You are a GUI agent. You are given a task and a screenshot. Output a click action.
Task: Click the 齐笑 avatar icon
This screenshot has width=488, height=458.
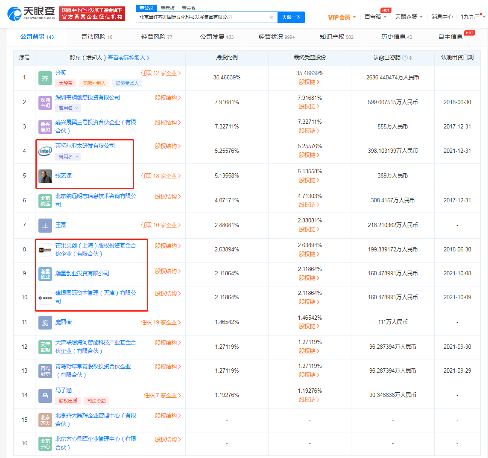(x=45, y=78)
